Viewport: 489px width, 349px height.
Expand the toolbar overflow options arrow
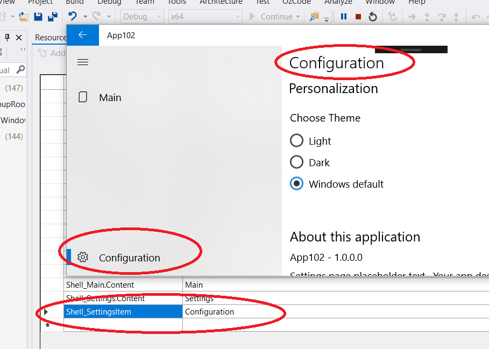(327, 20)
